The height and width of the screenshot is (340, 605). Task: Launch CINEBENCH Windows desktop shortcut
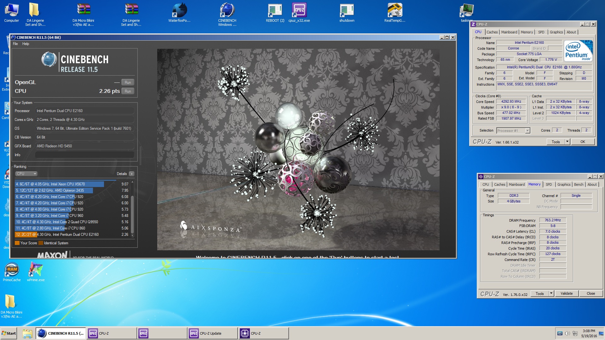coord(227,14)
